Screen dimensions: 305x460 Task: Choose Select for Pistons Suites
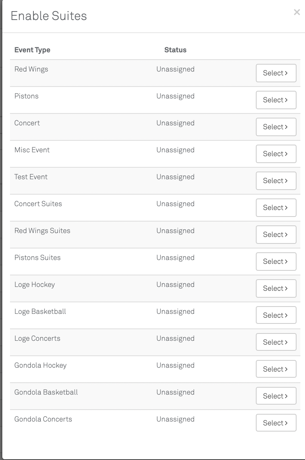(276, 262)
